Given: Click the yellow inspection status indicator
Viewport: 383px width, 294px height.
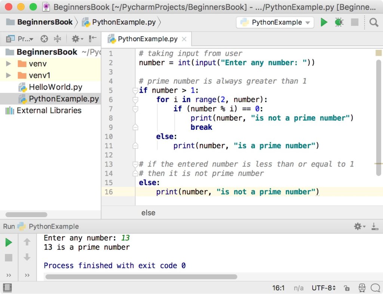Looking at the screenshot, I should coord(379,53).
